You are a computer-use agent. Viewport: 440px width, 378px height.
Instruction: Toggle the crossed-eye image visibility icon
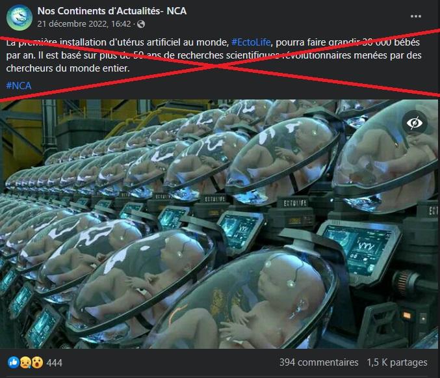pyautogui.click(x=415, y=123)
